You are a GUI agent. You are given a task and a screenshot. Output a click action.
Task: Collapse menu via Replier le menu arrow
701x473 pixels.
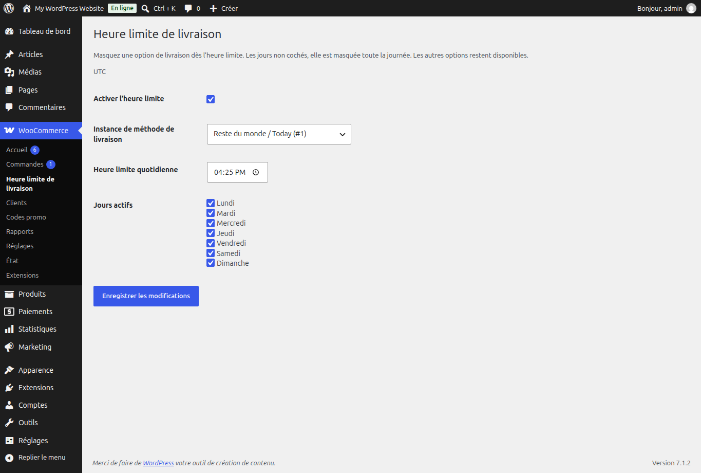[x=9, y=458]
